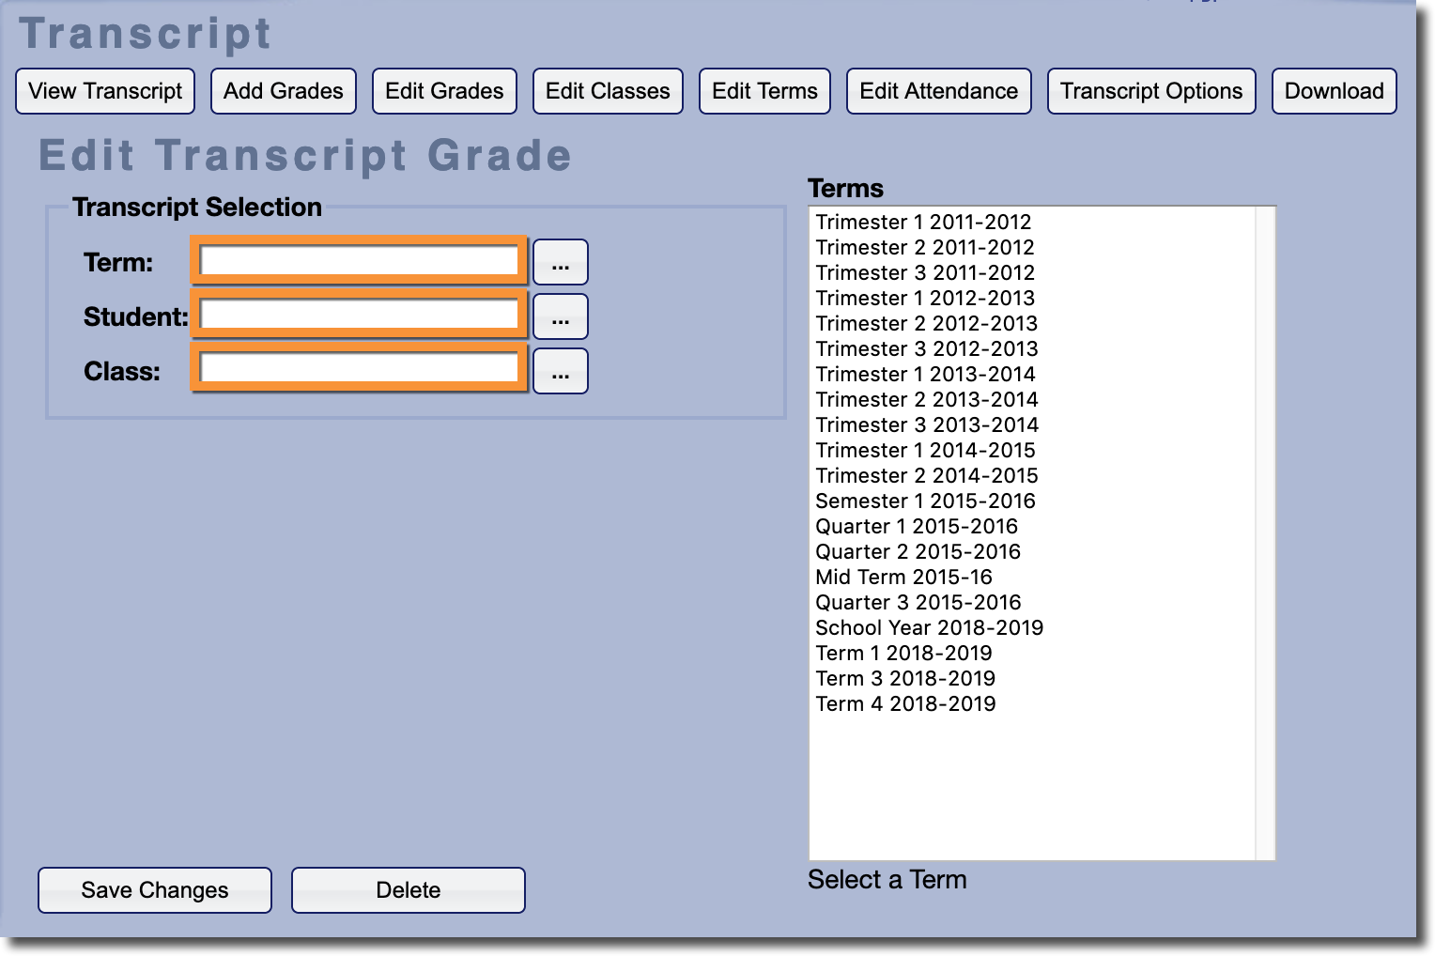This screenshot has height=956, width=1435.
Task: Click the Class input box
Action: click(x=359, y=368)
